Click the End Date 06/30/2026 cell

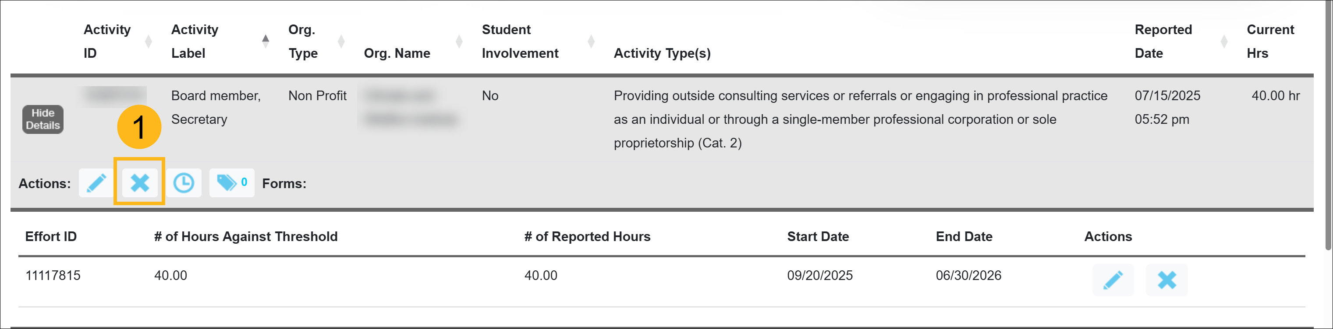[x=968, y=276]
